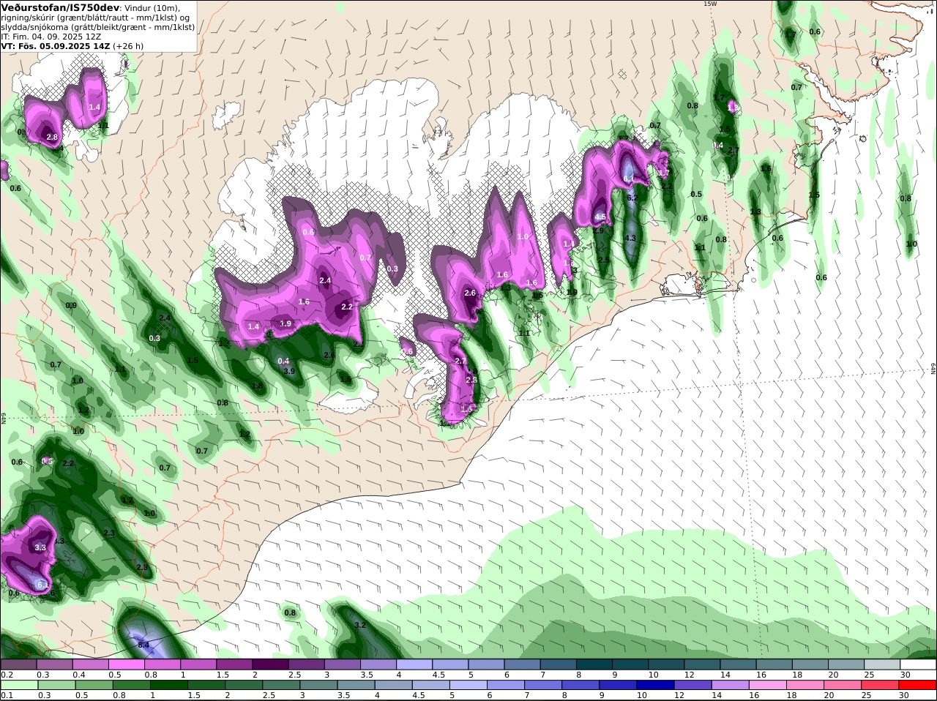Click the '0.1' label on the rain legend
The width and height of the screenshot is (937, 701).
pos(7,695)
